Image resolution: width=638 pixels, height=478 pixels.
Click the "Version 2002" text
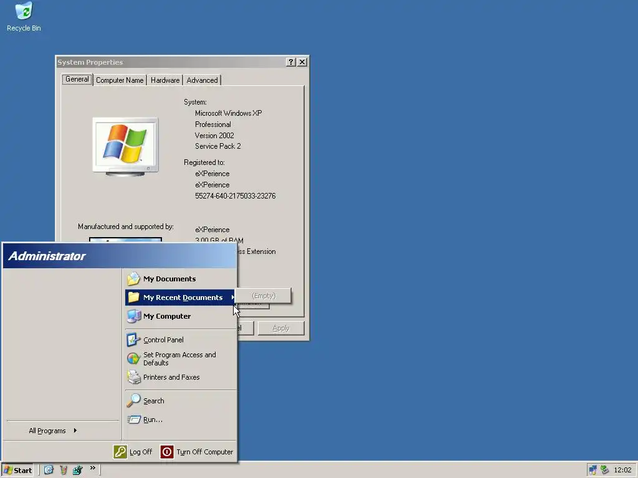pyautogui.click(x=214, y=136)
